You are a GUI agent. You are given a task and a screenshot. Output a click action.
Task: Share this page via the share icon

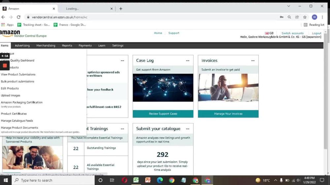297,17
